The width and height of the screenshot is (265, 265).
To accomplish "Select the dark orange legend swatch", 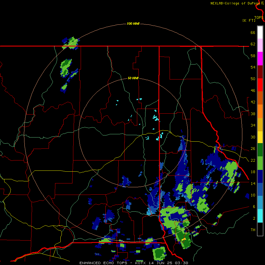I will 260,98.
